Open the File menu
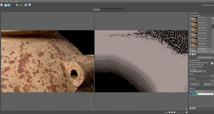Image resolution: width=214 pixels, height=114 pixels. click(2, 1)
